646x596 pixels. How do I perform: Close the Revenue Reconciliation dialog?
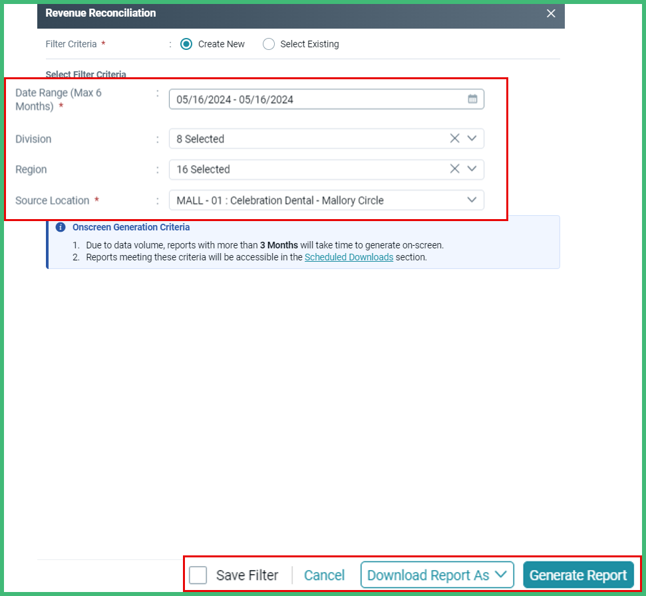pos(551,13)
